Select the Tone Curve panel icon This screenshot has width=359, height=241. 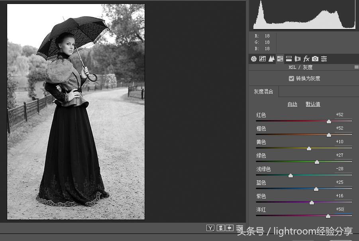click(263, 58)
